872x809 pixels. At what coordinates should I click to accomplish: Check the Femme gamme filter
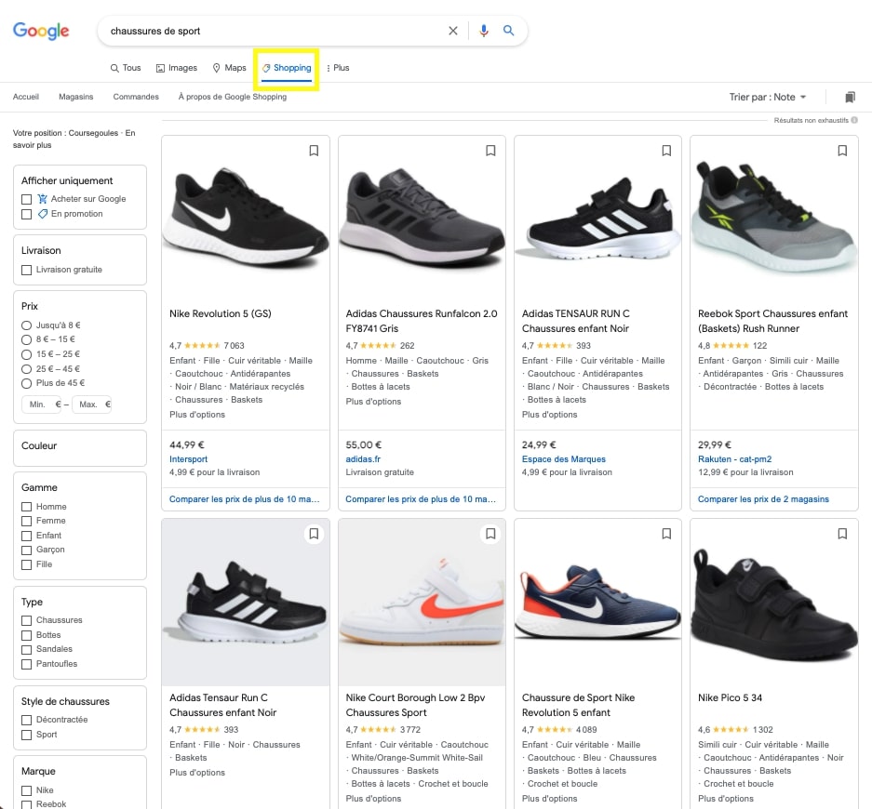[x=26, y=521]
